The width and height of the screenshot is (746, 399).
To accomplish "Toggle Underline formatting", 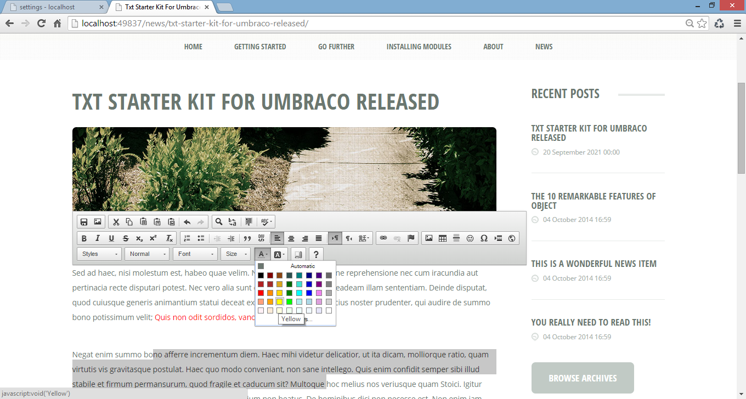I will click(111, 238).
